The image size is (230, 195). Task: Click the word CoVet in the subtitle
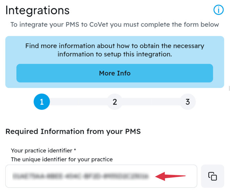(99, 24)
